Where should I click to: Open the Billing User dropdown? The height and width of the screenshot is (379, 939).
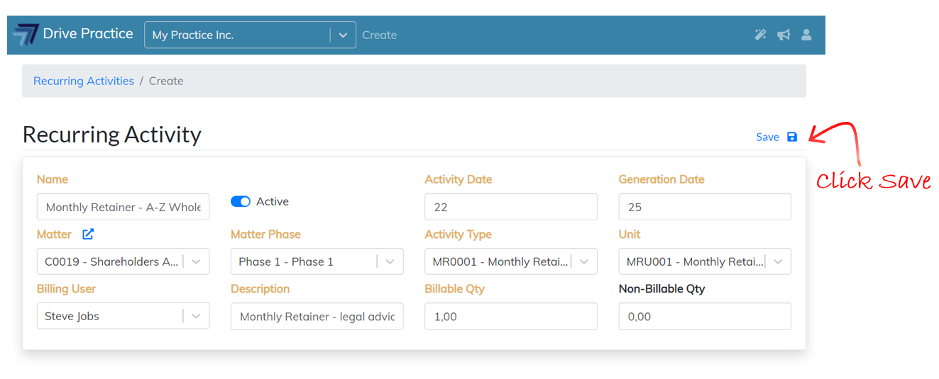[x=197, y=317]
